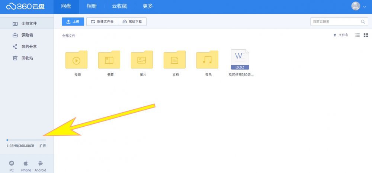Viewport: 372px width, 173px height.
Task: Open the 更多 more menu
Action: 148,6
